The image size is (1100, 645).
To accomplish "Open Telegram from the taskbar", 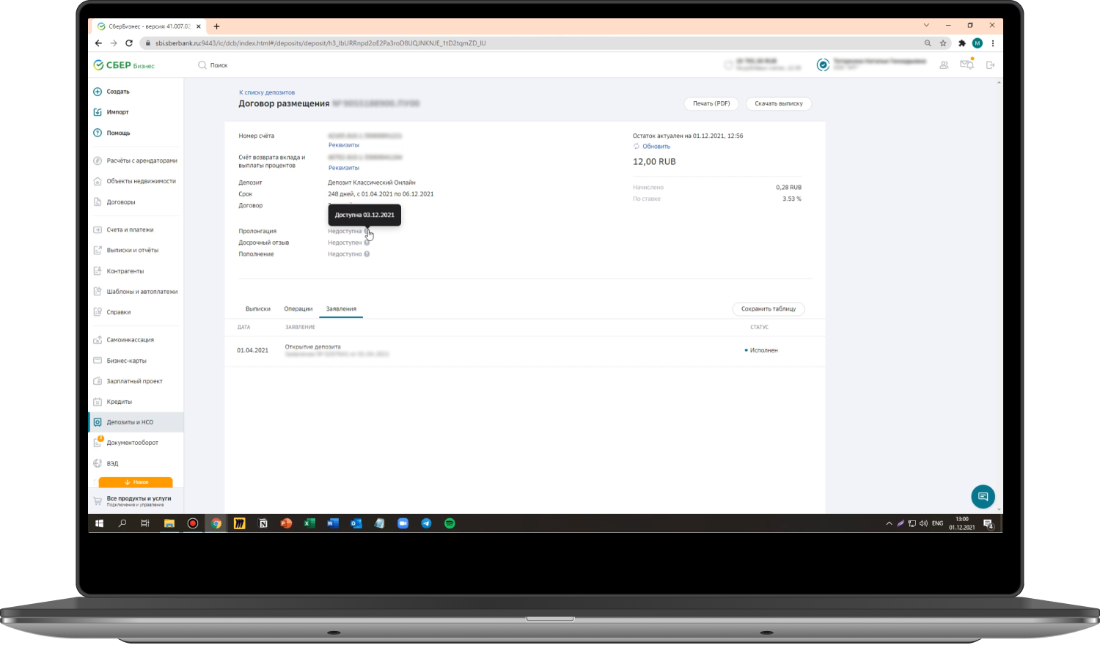I will pos(426,523).
